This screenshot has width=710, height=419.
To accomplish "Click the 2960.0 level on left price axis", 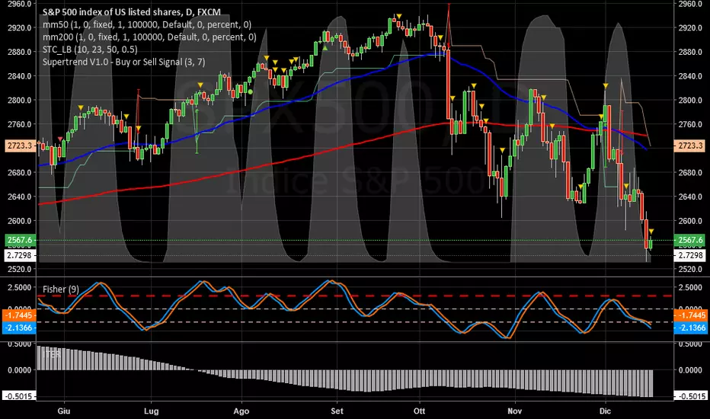I will (x=20, y=4).
